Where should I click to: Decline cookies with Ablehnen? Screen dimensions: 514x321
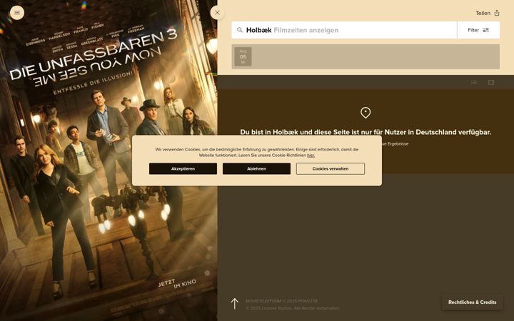[x=256, y=168]
